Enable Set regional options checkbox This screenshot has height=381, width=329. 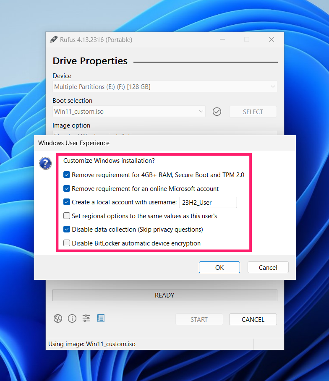pos(67,216)
